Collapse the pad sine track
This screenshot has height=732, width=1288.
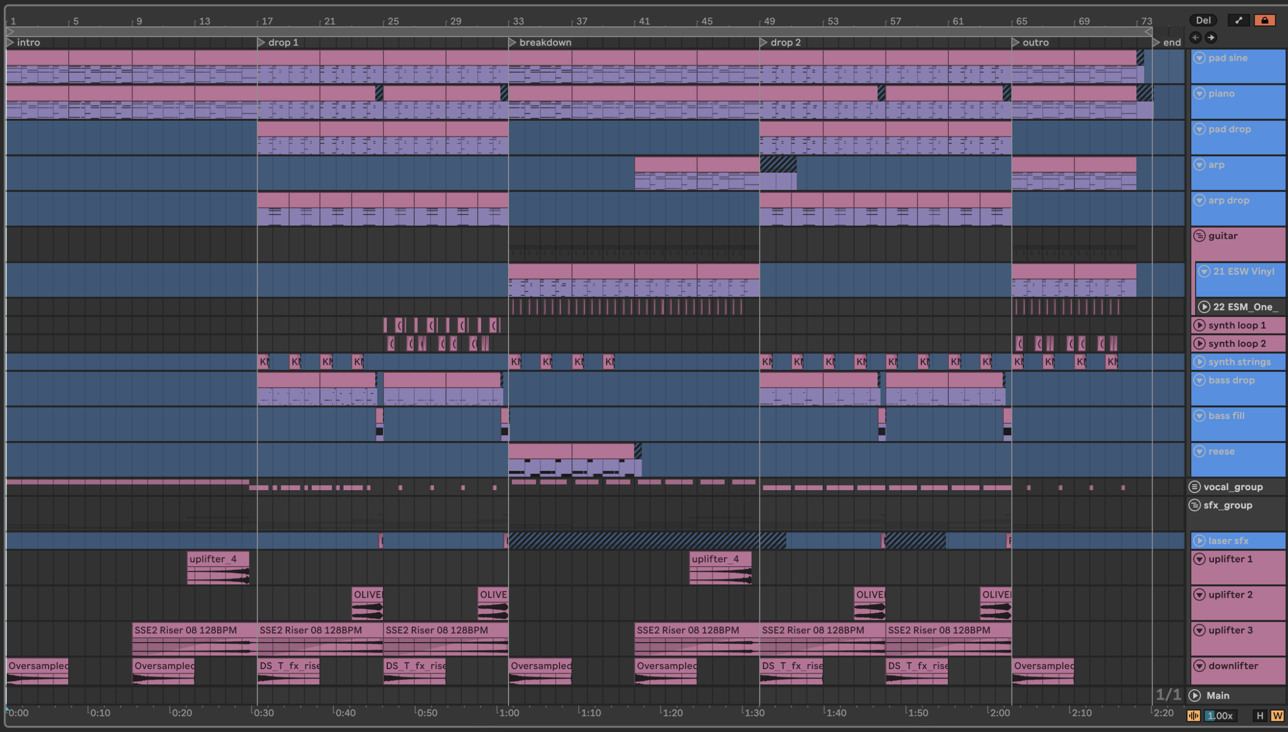point(1200,58)
